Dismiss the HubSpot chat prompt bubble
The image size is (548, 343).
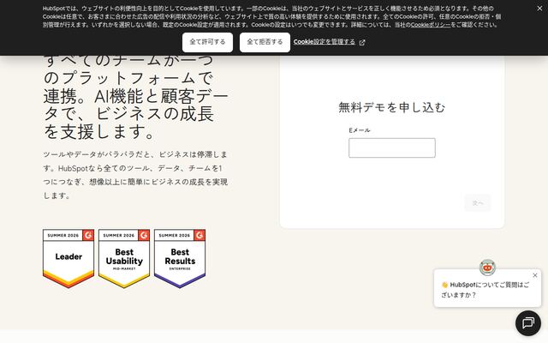[x=534, y=275]
